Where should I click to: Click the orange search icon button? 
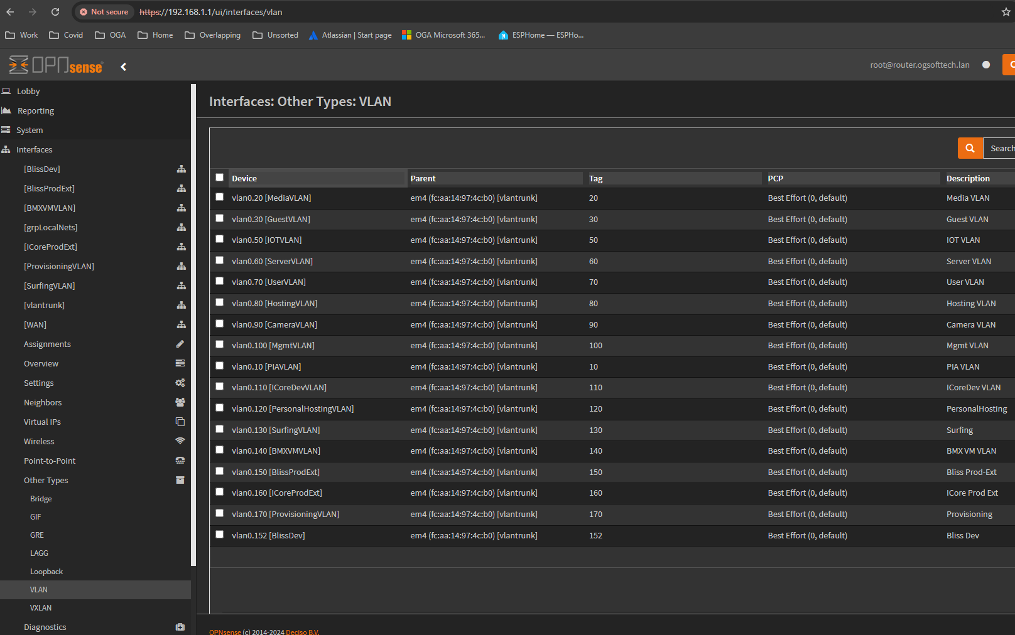point(970,148)
